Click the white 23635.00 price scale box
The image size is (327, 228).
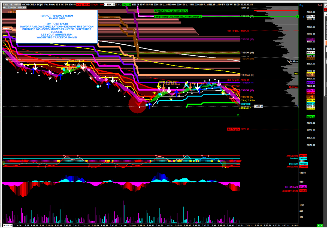(x=311, y=53)
